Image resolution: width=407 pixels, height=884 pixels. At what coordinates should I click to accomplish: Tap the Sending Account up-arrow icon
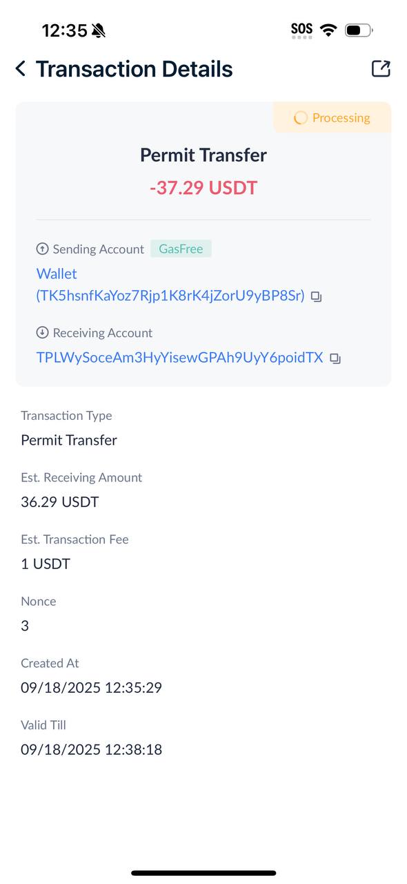tap(43, 249)
